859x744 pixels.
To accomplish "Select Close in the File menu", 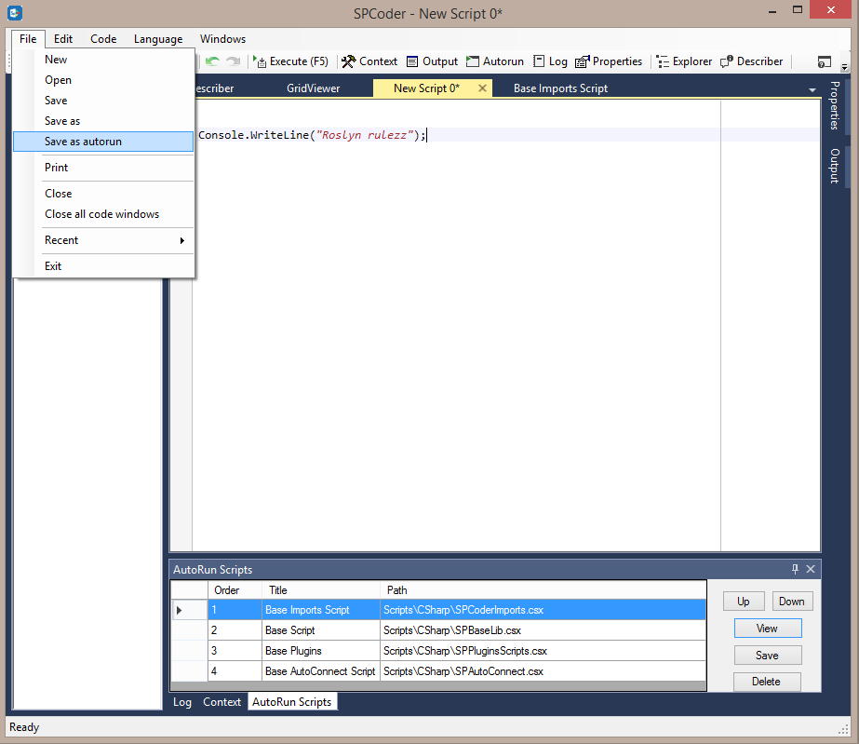I will tap(103, 194).
